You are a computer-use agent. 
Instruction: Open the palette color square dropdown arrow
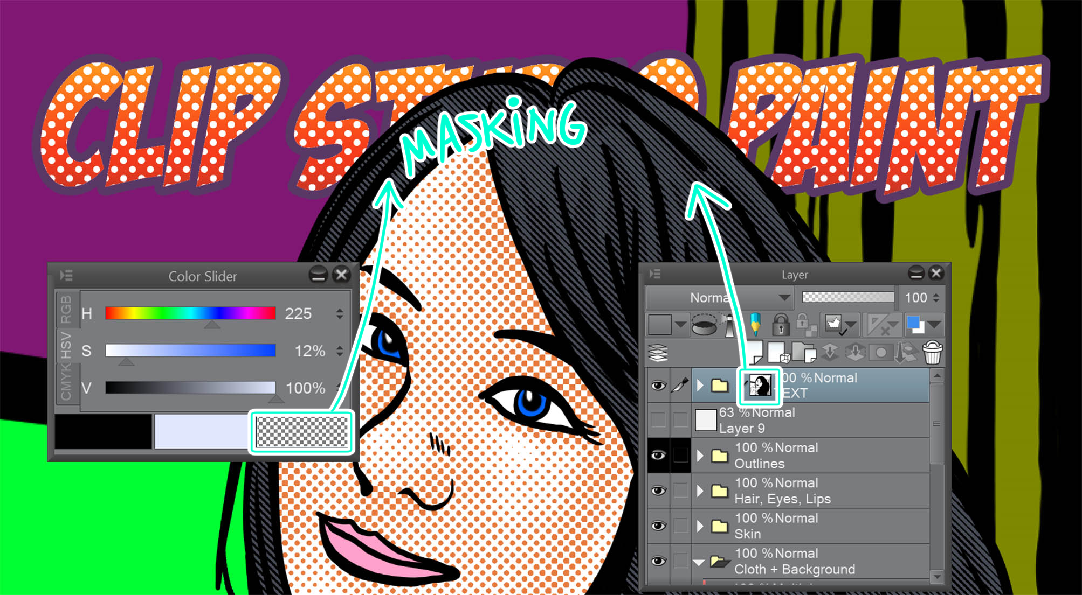pyautogui.click(x=680, y=325)
